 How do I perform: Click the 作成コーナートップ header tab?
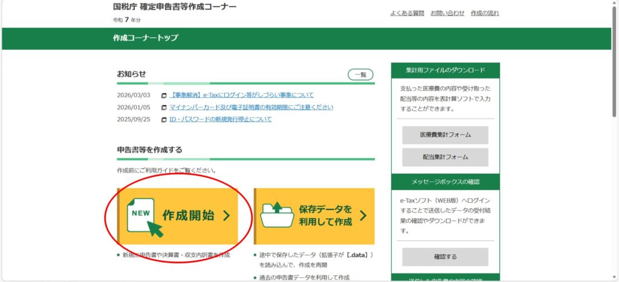tap(146, 38)
